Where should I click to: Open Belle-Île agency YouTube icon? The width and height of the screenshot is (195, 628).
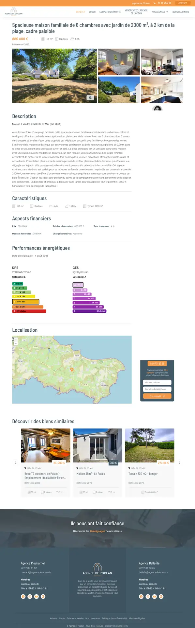(x=155, y=596)
